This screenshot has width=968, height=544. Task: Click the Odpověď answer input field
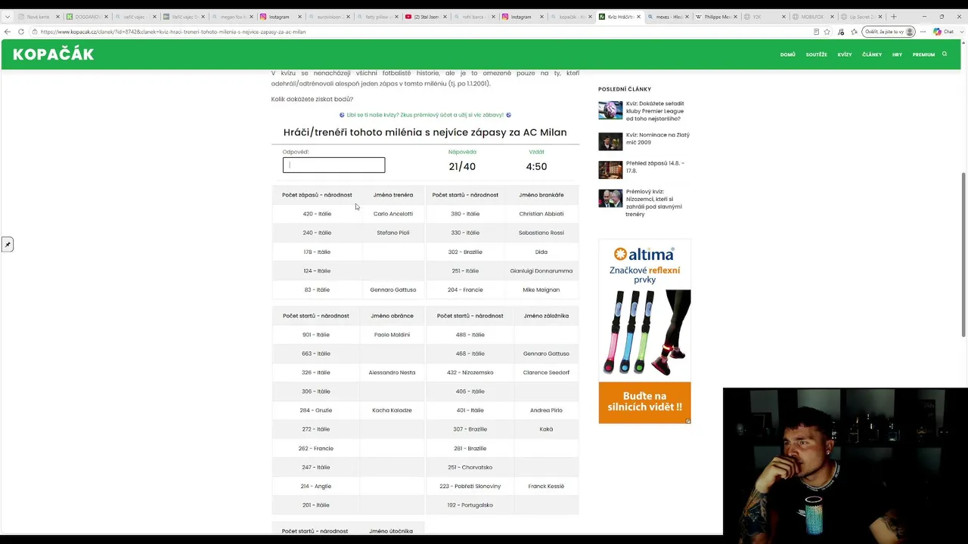pyautogui.click(x=334, y=165)
